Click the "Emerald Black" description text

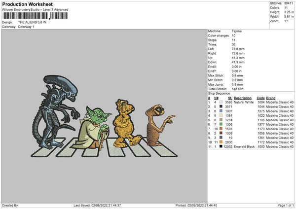click(244, 146)
